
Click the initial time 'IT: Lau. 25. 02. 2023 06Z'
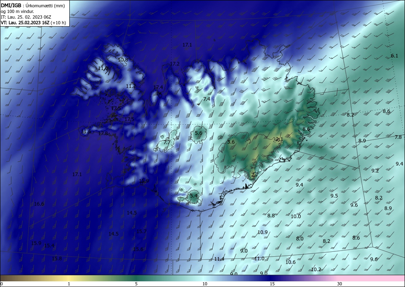26,17
